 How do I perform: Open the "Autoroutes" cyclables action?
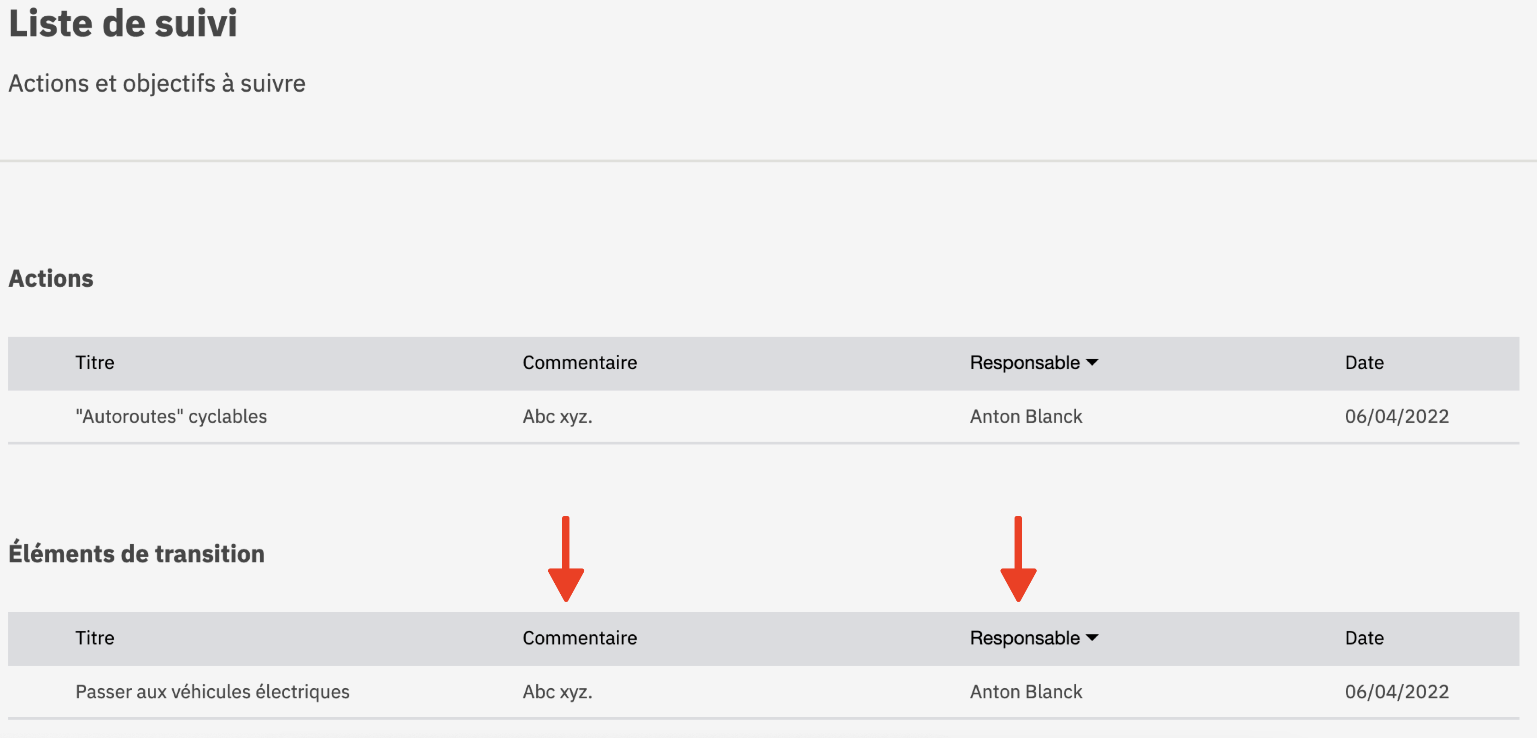[171, 416]
